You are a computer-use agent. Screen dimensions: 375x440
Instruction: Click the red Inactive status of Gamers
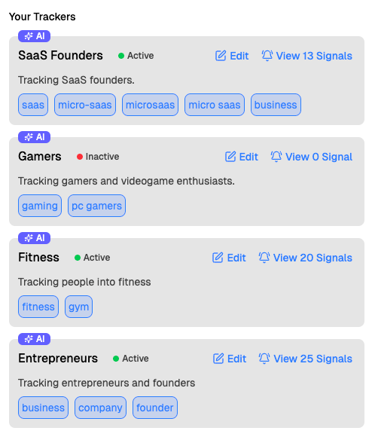coord(98,157)
